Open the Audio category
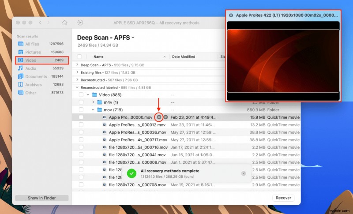 click(x=42, y=68)
